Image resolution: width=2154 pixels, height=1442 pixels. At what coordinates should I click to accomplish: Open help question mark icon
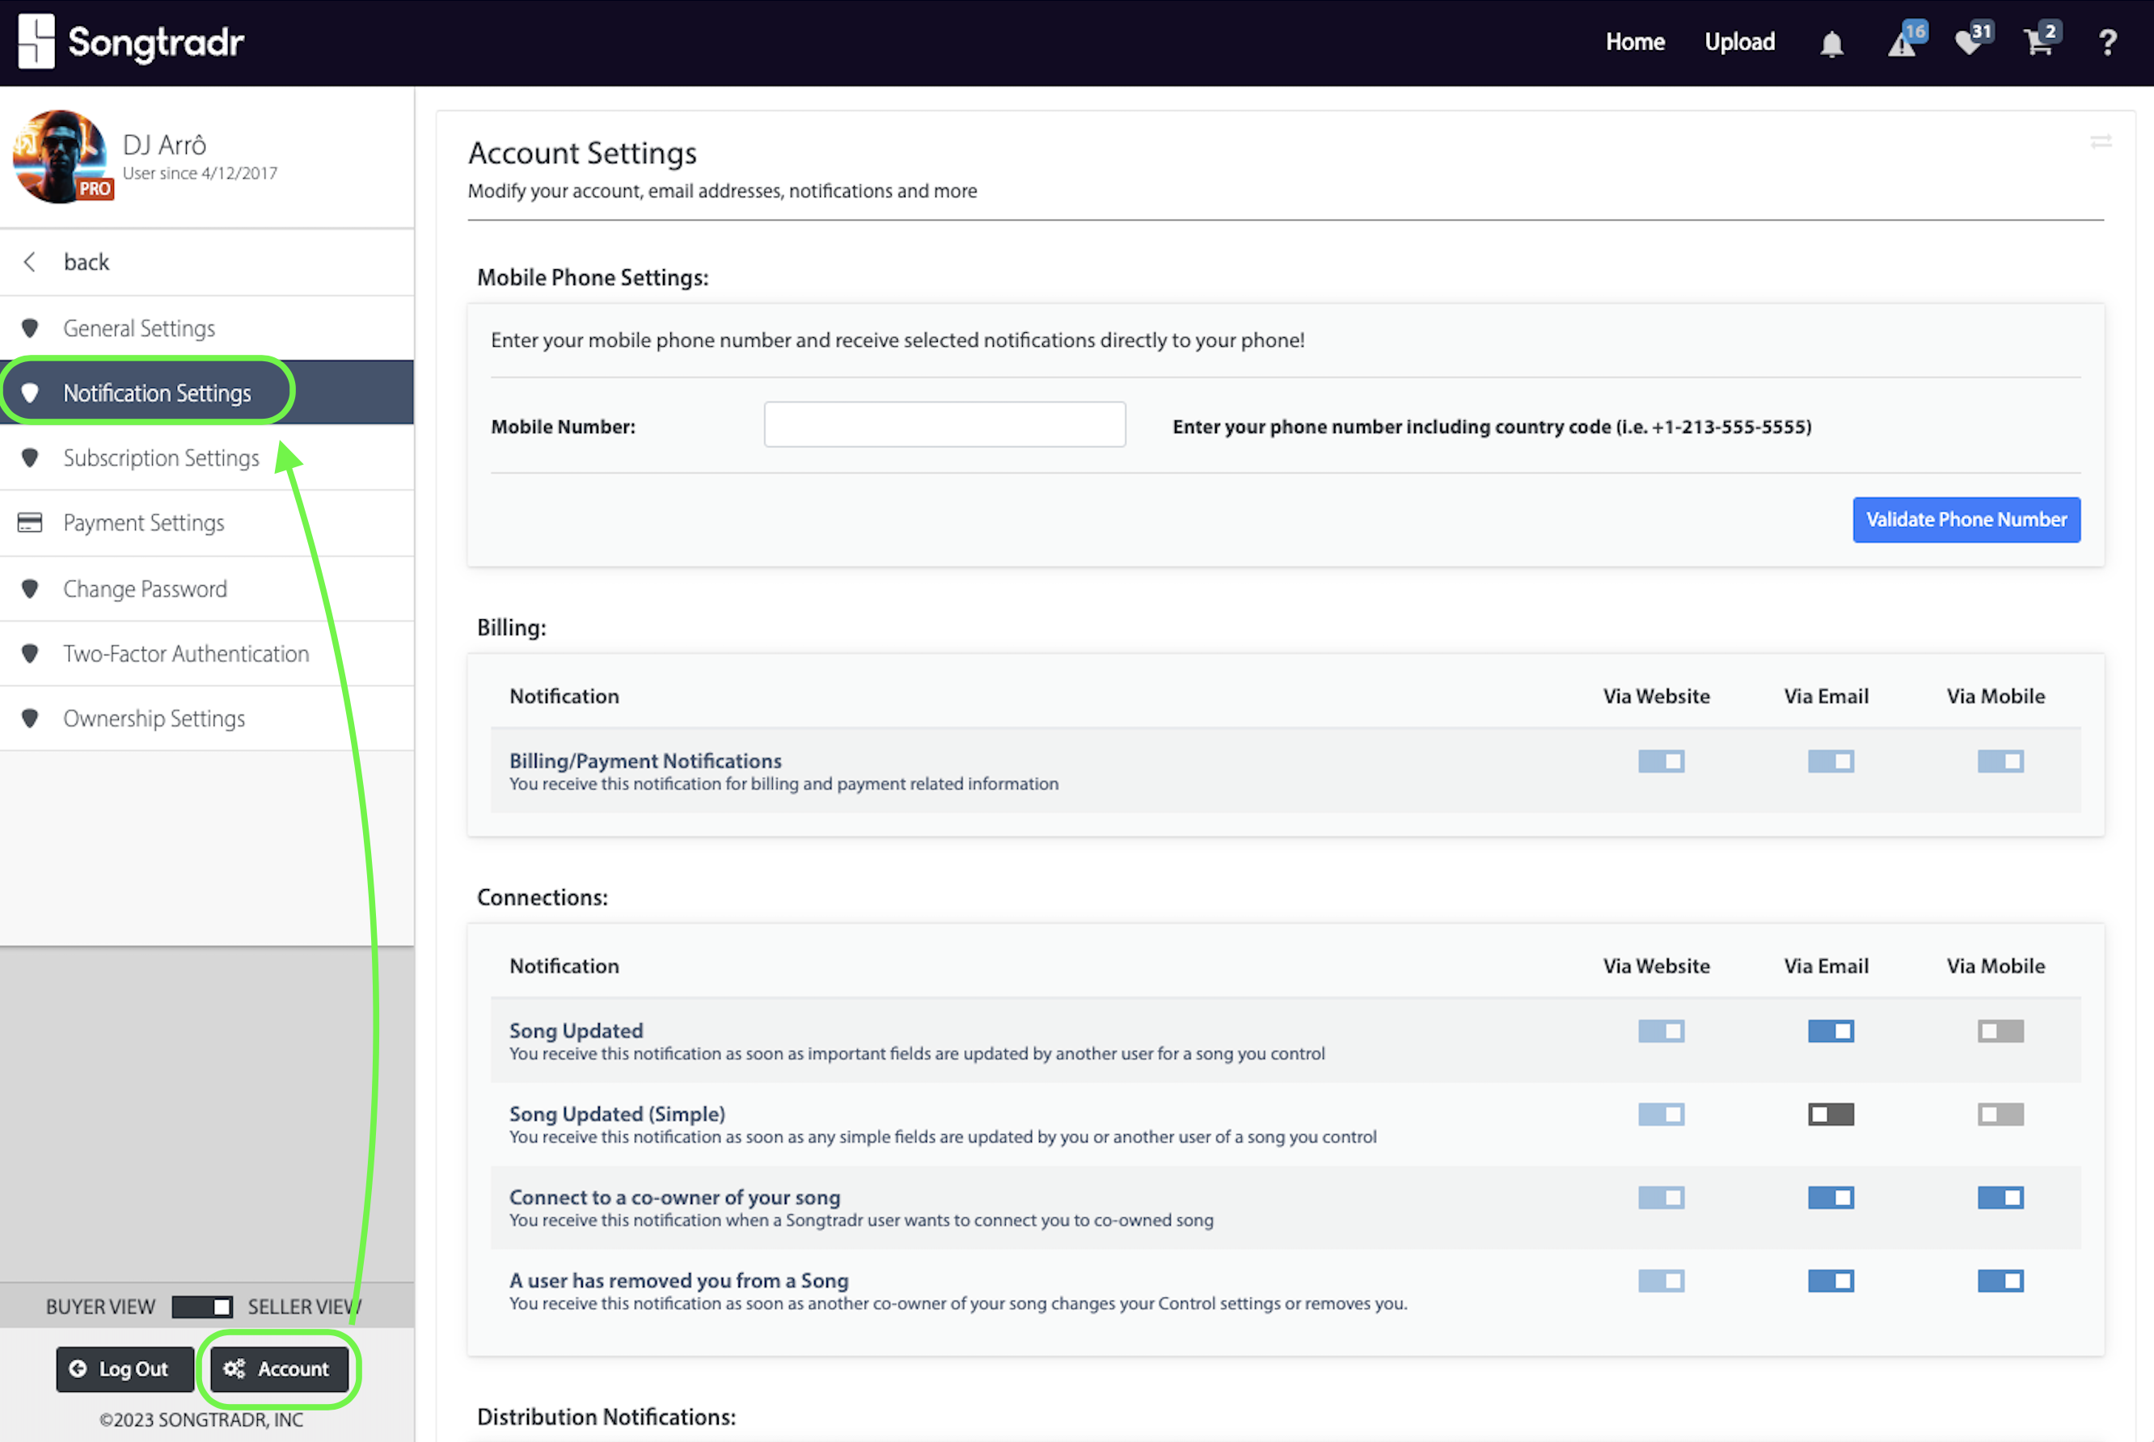coord(2107,43)
